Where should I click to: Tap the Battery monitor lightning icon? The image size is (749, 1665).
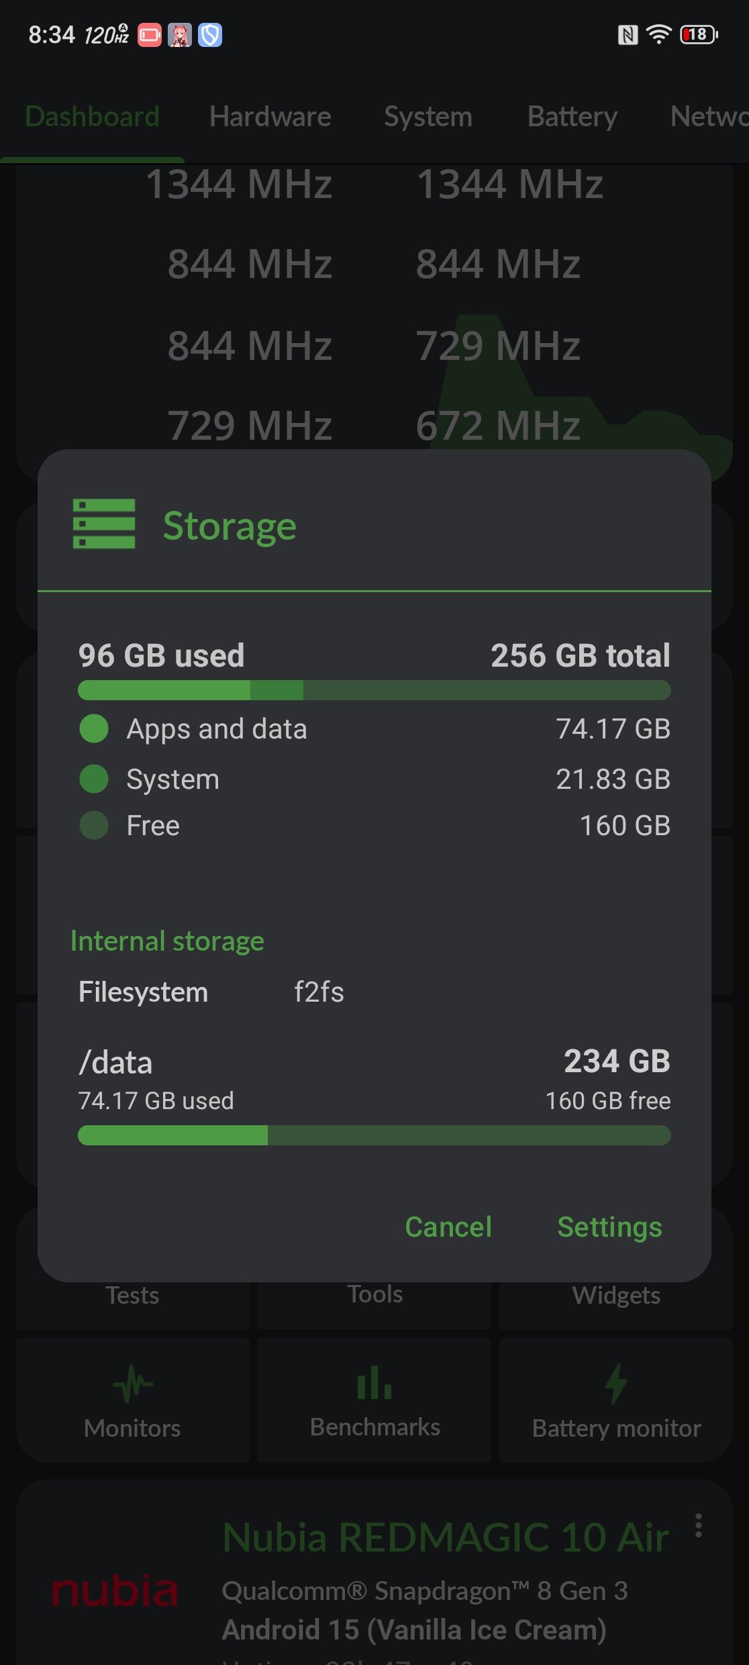point(616,1384)
